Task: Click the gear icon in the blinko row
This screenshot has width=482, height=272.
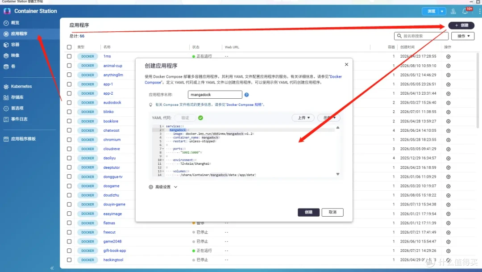Action: click(x=448, y=112)
